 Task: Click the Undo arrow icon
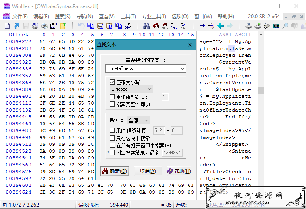point(81,25)
